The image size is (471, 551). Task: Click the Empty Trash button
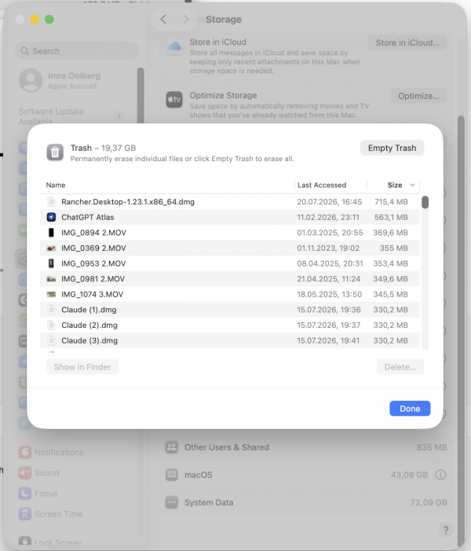click(x=392, y=148)
